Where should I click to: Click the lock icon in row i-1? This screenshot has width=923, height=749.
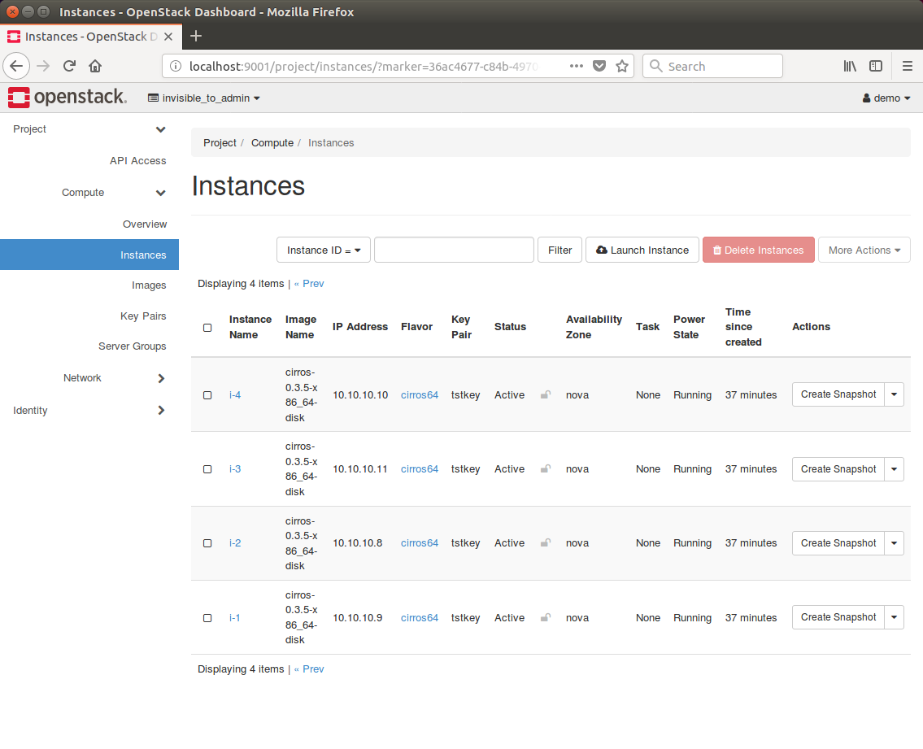click(x=546, y=617)
